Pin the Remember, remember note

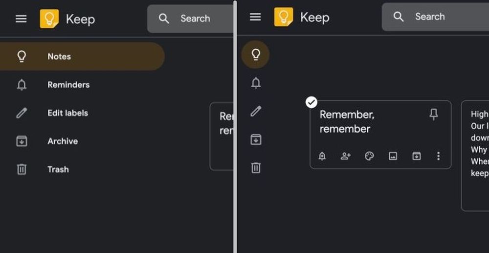pos(433,114)
